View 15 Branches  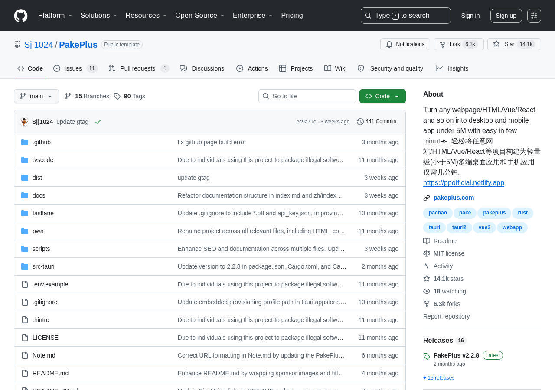(87, 96)
